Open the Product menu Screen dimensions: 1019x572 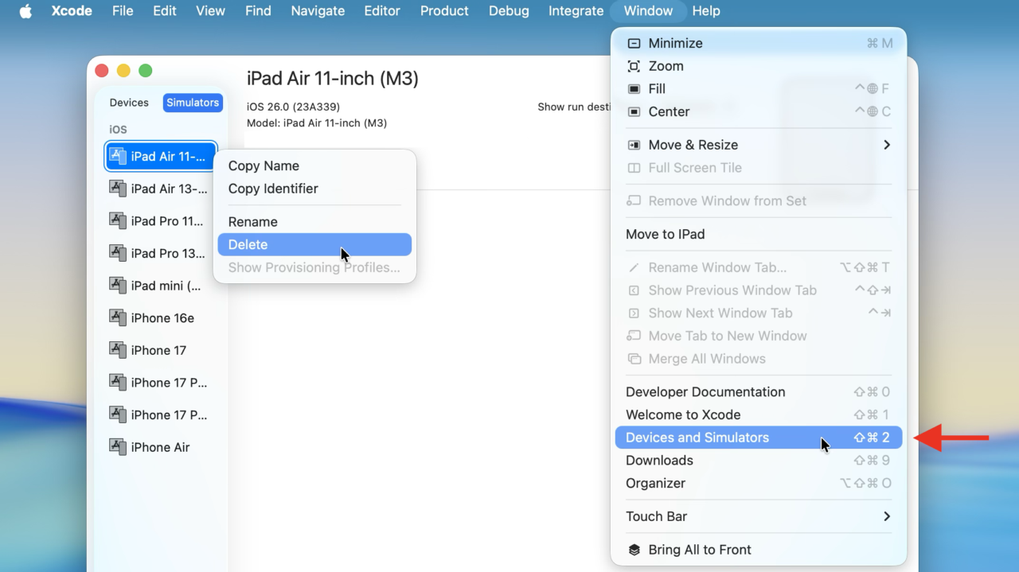(444, 11)
